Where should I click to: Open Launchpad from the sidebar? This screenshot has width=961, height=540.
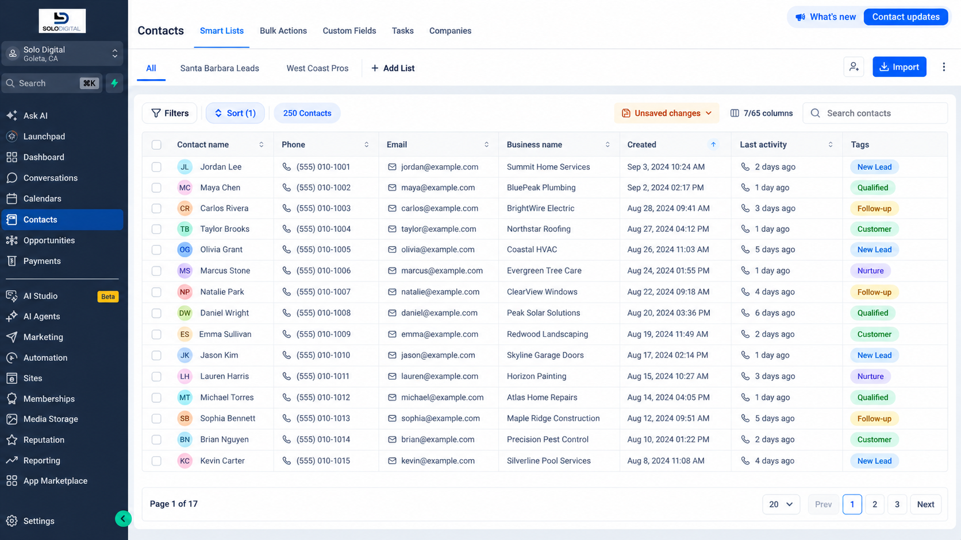point(61,137)
